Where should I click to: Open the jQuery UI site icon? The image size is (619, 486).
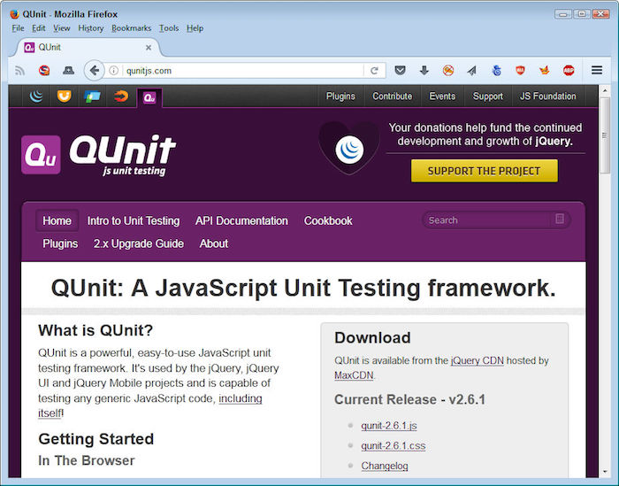pos(64,96)
